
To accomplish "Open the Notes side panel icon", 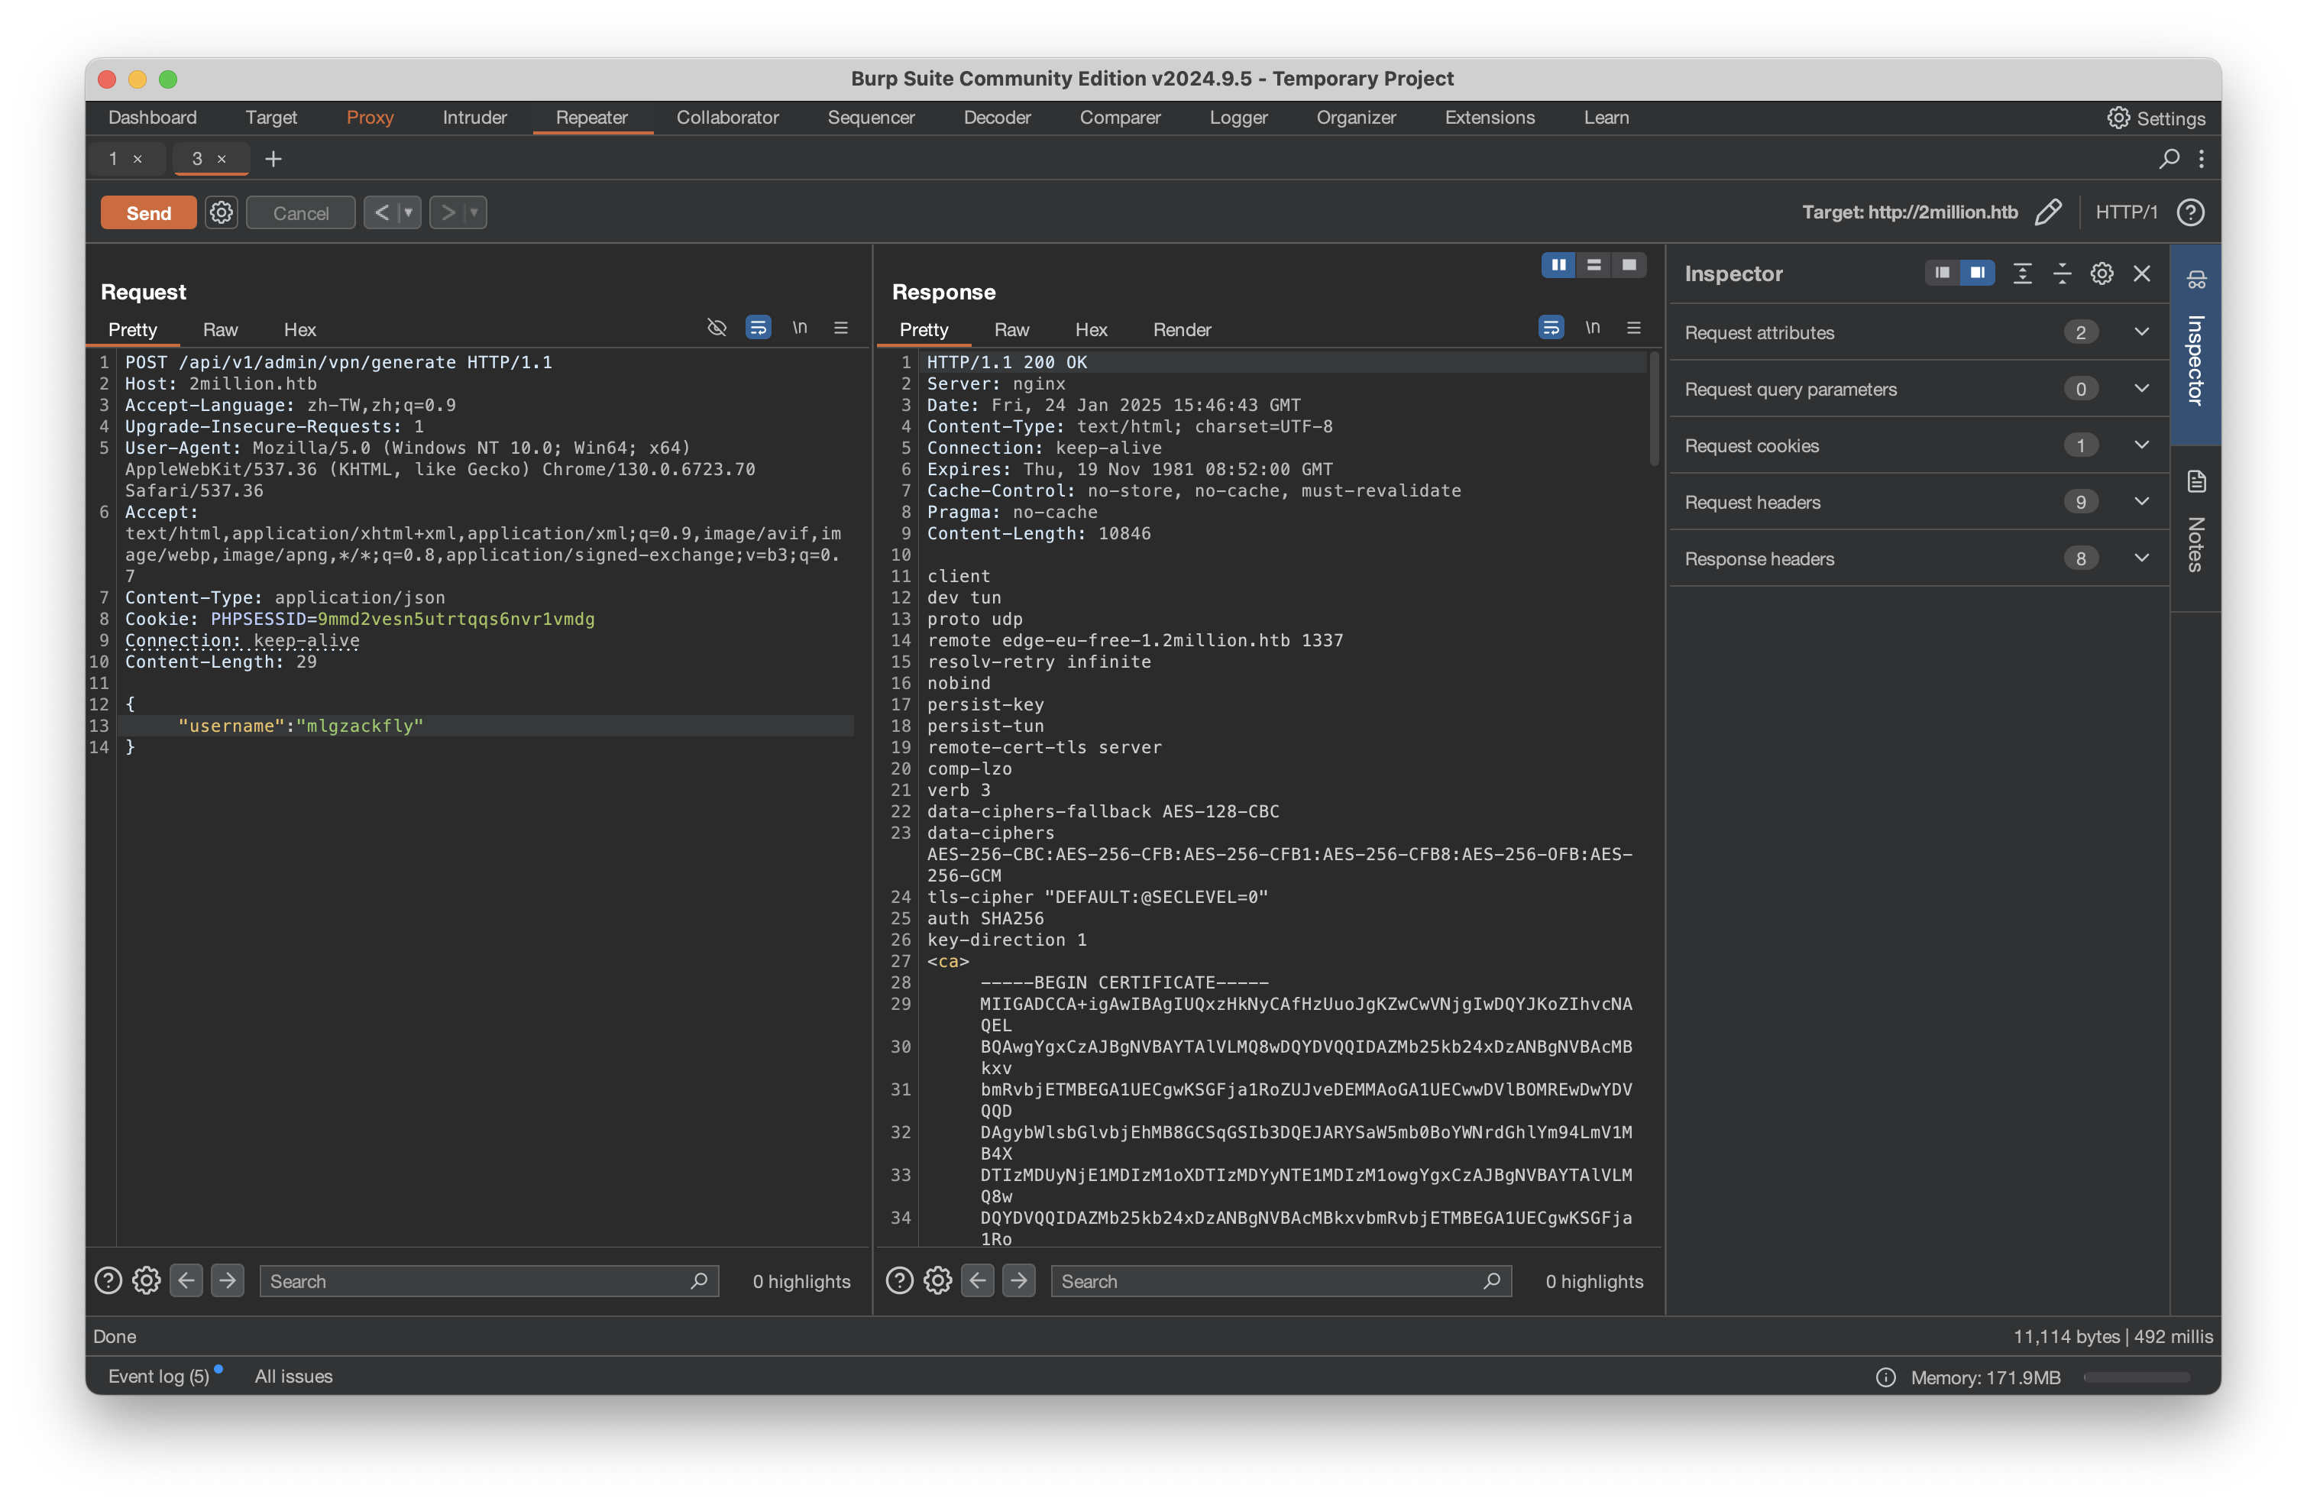I will coord(2195,482).
